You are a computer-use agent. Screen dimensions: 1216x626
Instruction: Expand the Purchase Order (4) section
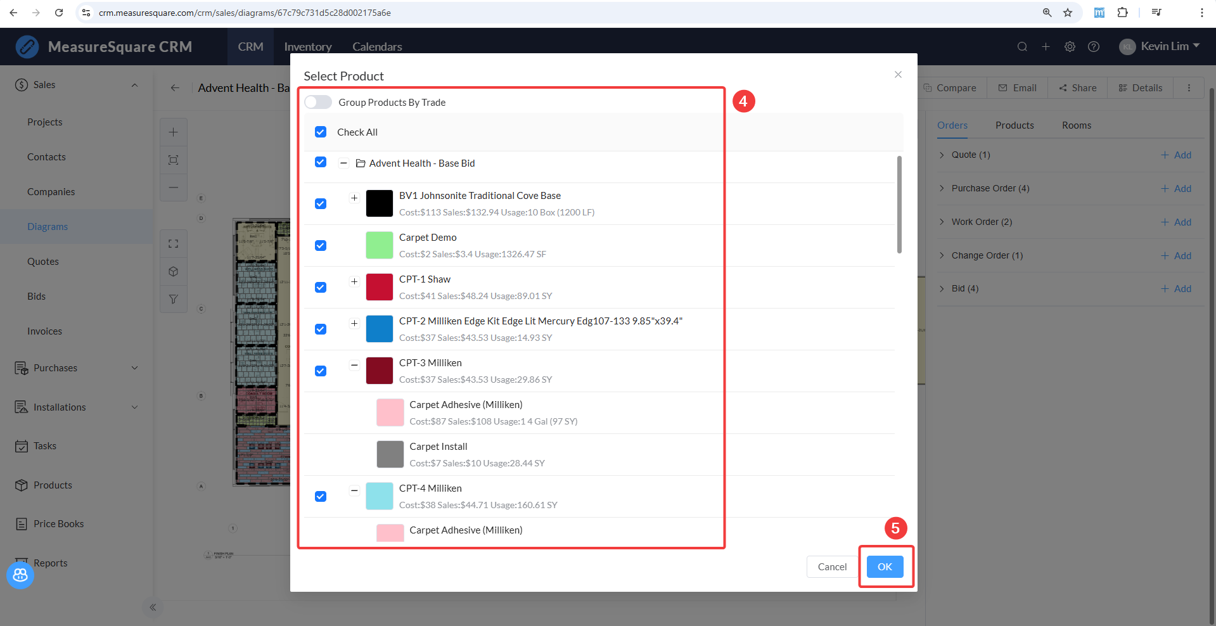point(942,188)
